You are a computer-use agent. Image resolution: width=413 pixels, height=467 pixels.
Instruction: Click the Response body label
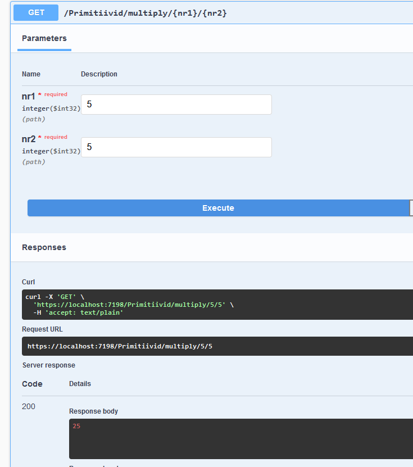point(93,411)
